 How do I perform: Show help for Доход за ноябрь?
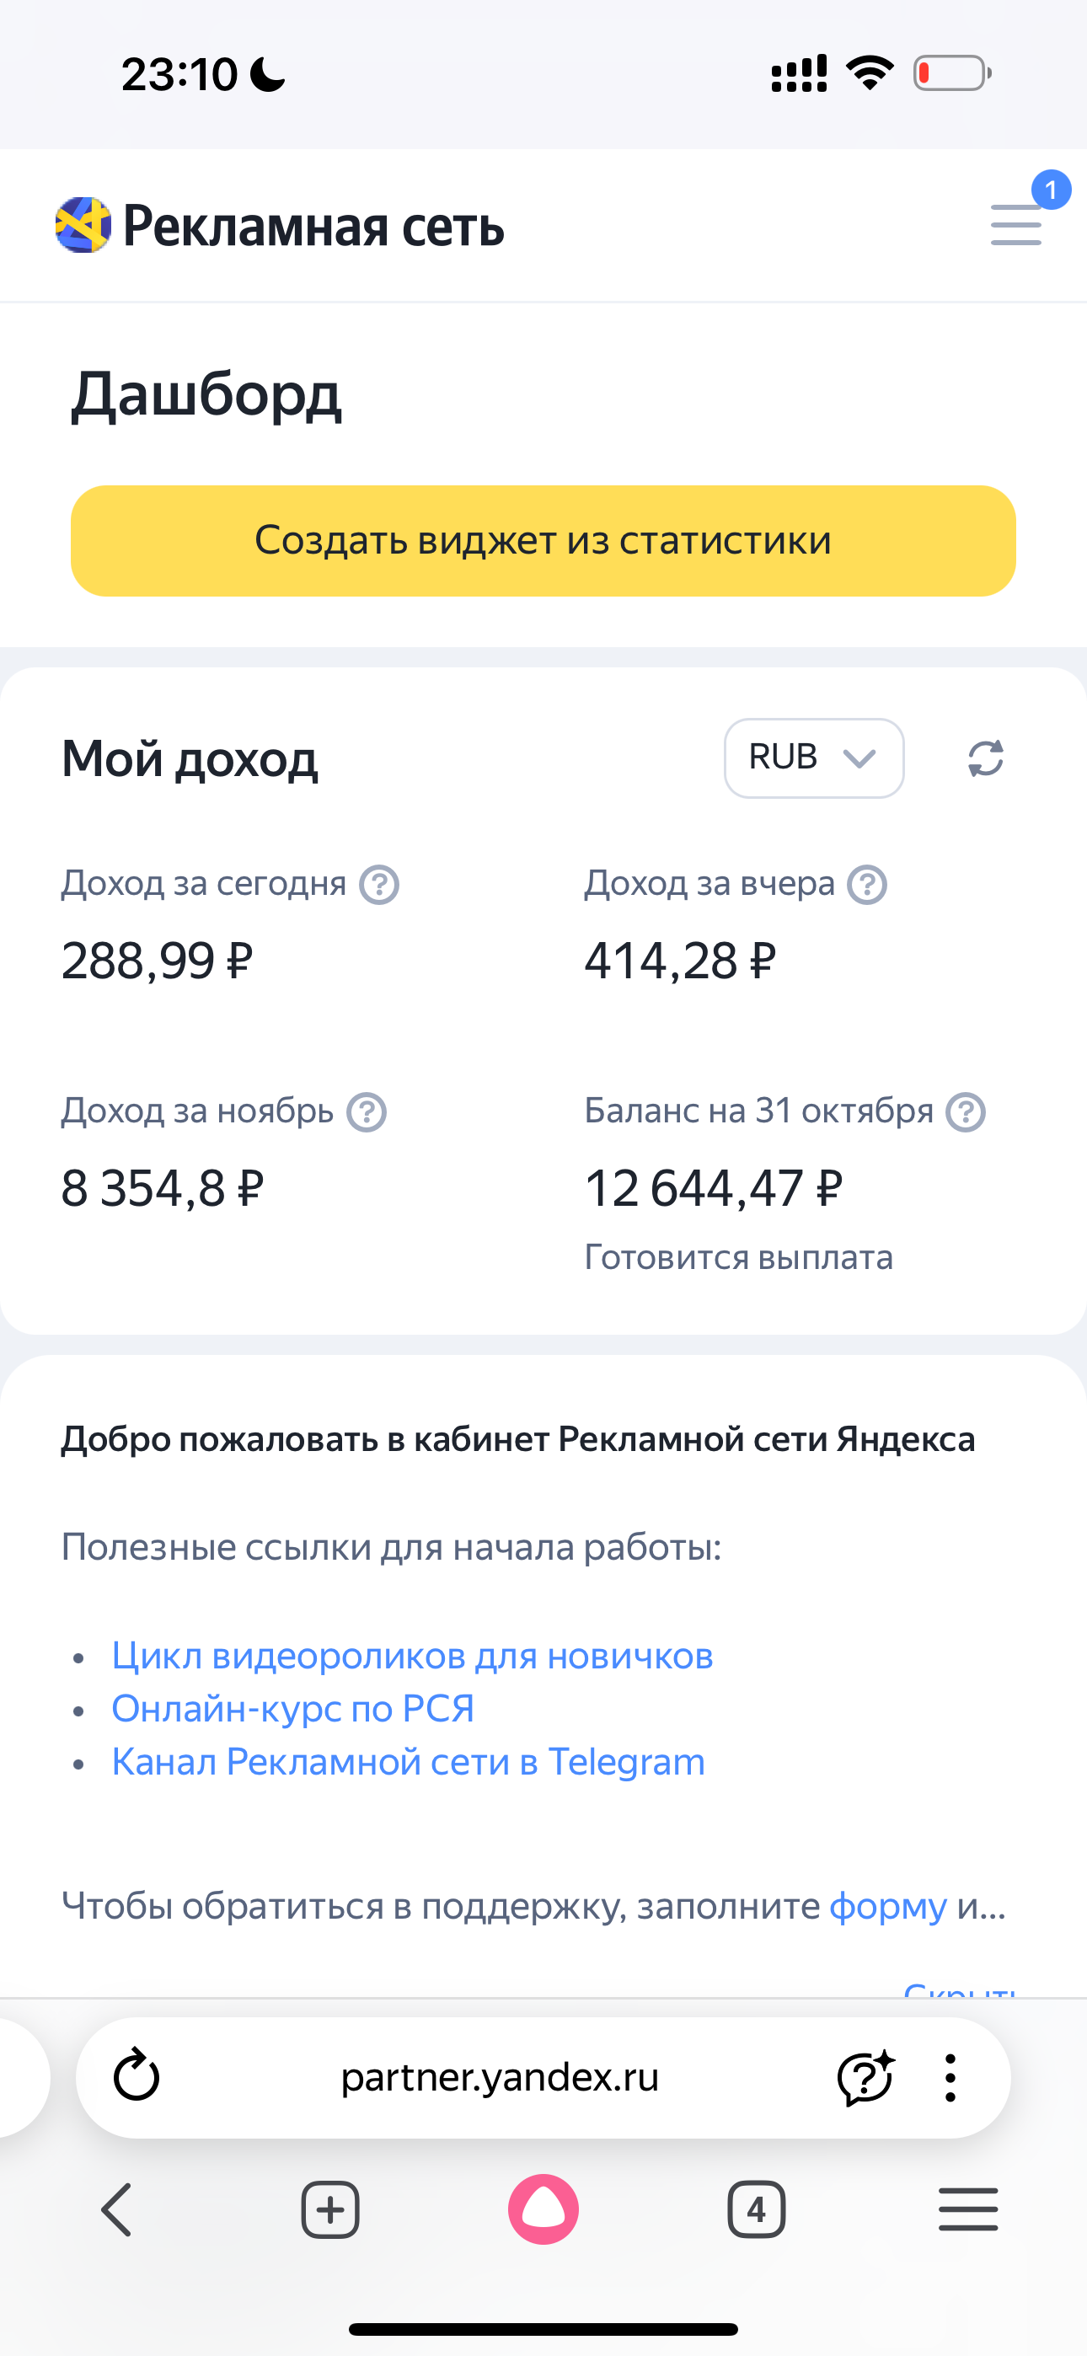367,1112
